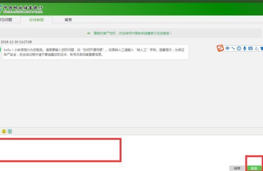This screenshot has height=171, width=263.
Task: Toggle punctuation mode in the IME bar
Action: pos(233,48)
